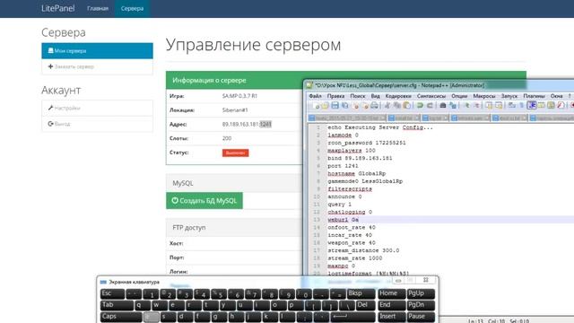The height and width of the screenshot is (323, 574).
Task: Click the Home key on on-screen keyboard
Action: tap(392, 293)
